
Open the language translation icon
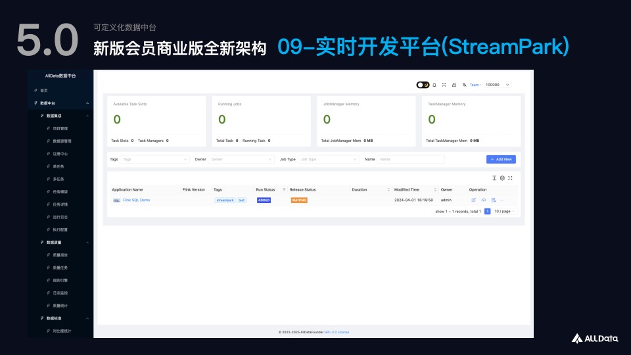click(464, 85)
